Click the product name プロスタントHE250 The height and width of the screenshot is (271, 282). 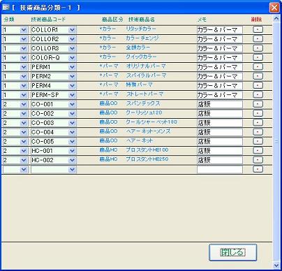(147, 159)
